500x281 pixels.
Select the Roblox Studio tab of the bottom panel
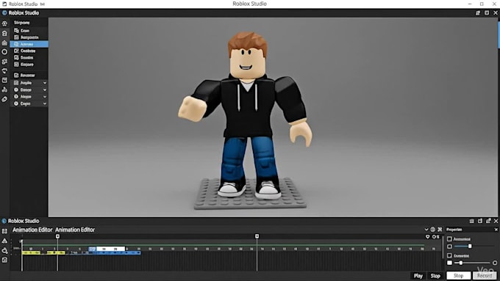[21, 221]
